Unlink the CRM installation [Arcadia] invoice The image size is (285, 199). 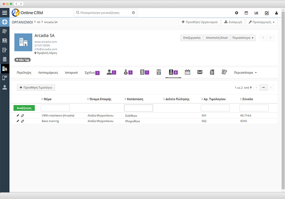(x=22, y=115)
